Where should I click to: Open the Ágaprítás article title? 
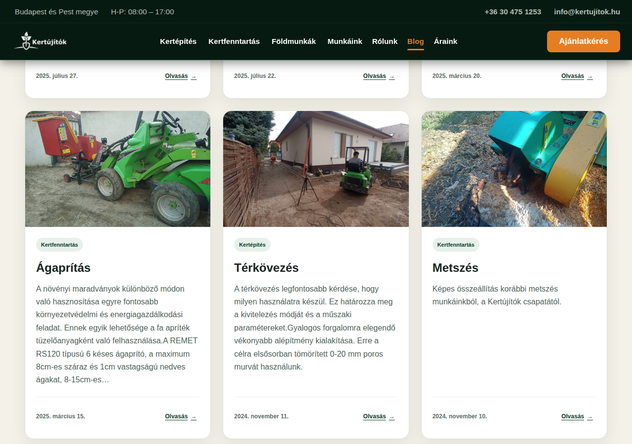pos(63,268)
